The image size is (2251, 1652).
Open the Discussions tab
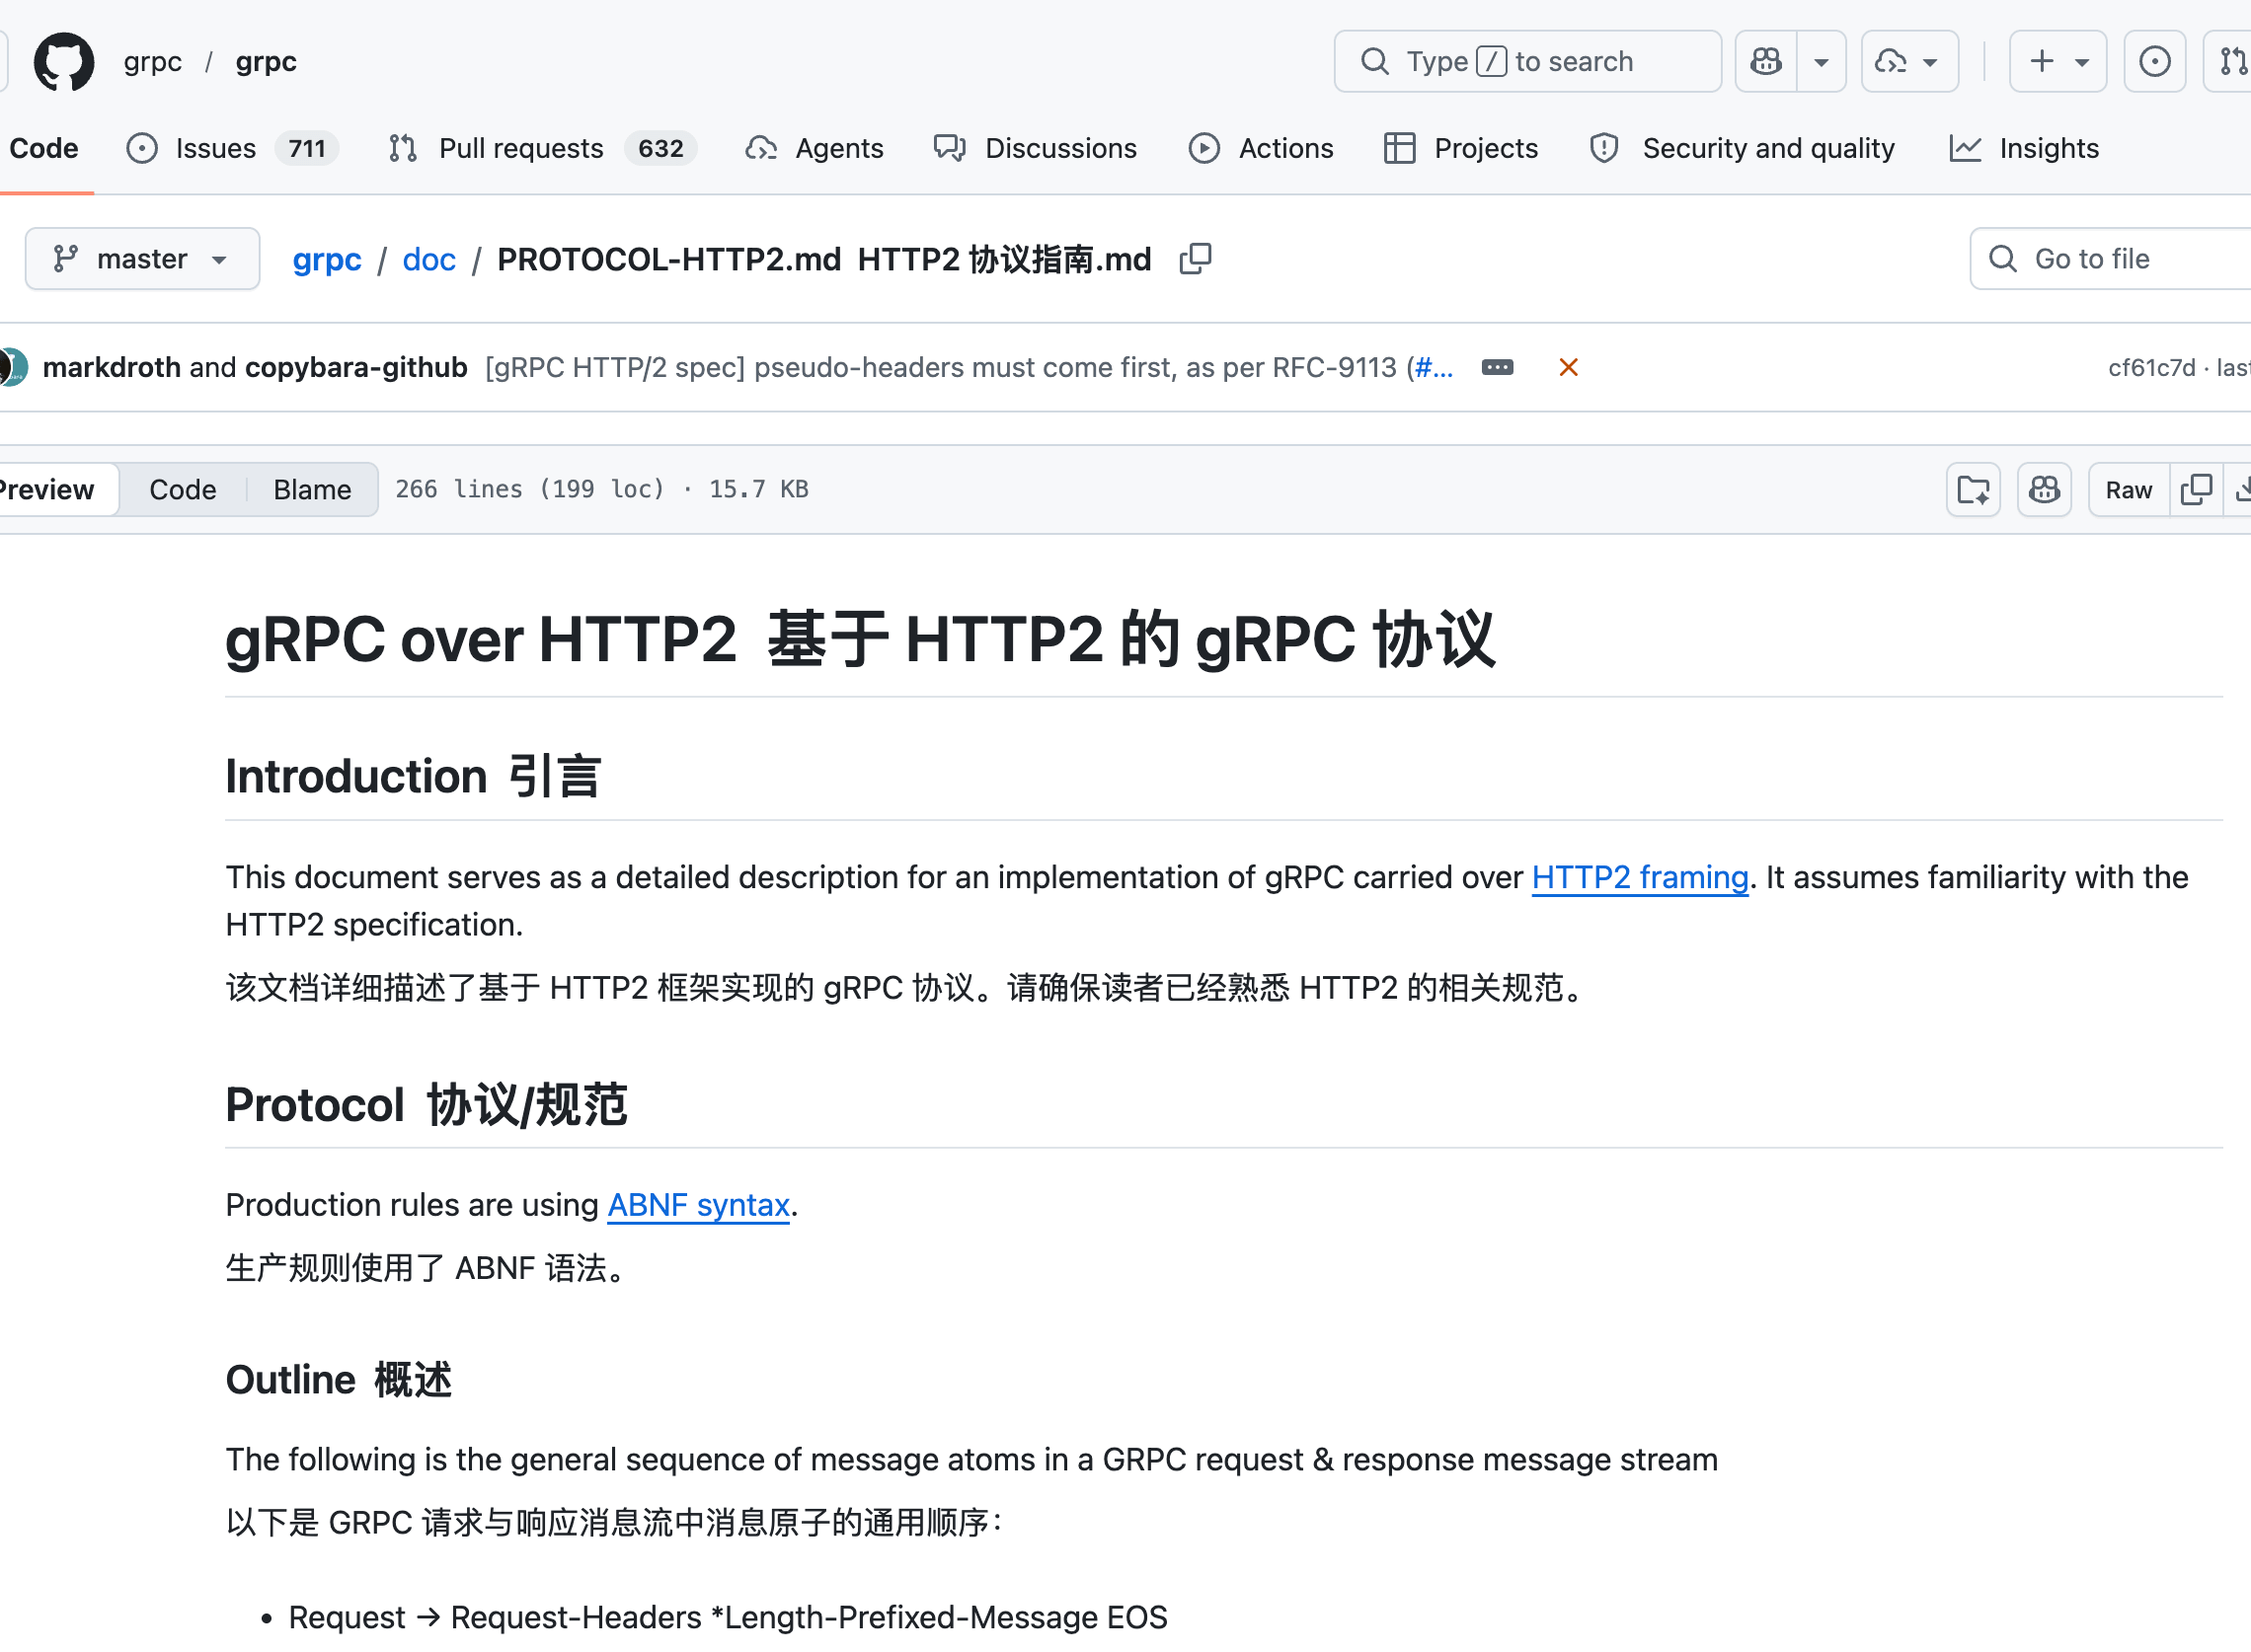(x=1036, y=149)
